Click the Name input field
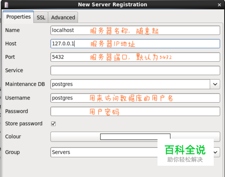Viewport: 225px width, 177px height. 135,30
